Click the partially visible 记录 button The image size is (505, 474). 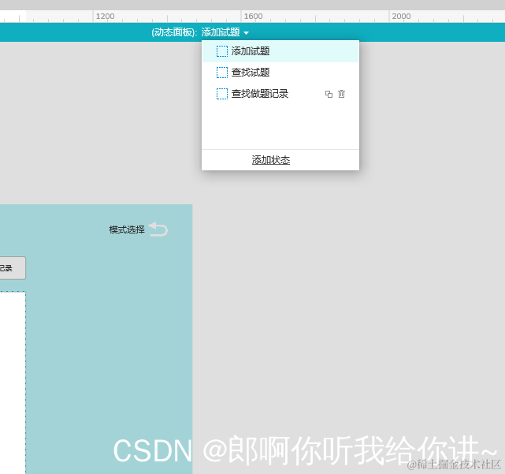(x=13, y=268)
